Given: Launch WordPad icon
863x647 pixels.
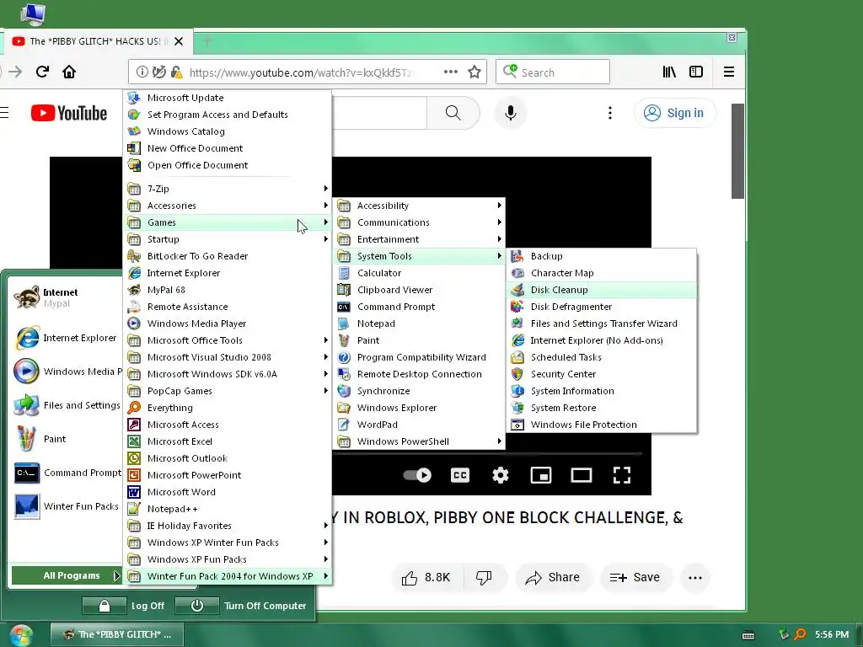Looking at the screenshot, I should click(344, 425).
